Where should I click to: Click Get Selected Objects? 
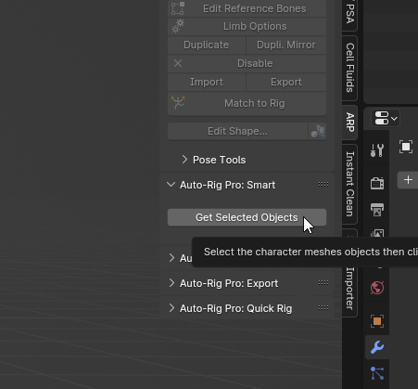[x=247, y=217]
